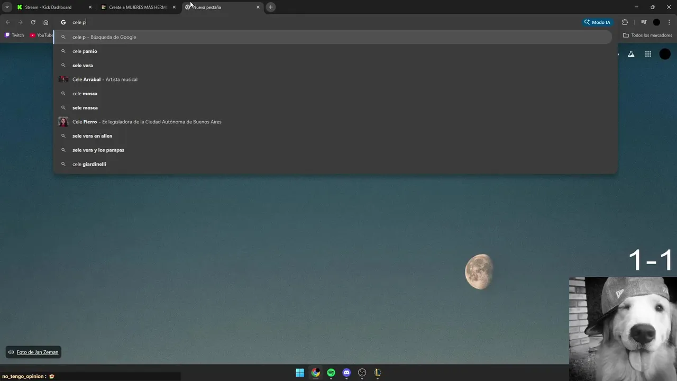Open the Foto de Jan Zeman link
The height and width of the screenshot is (381, 677).
point(33,352)
